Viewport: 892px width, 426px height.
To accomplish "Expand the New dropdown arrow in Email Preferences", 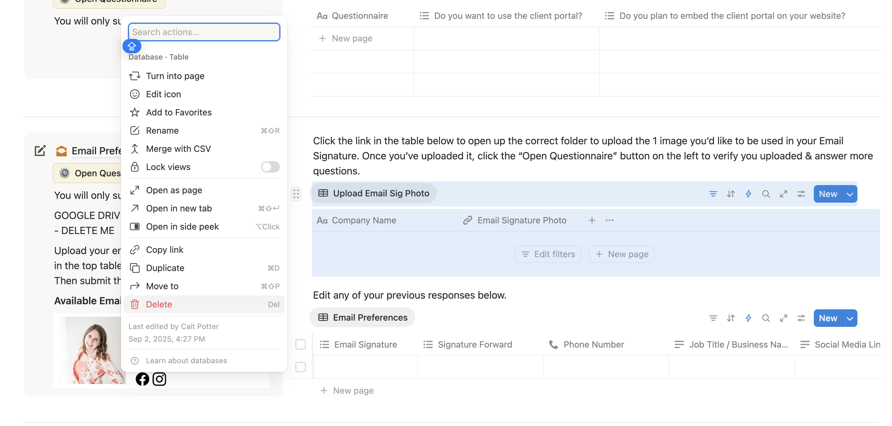I will tap(850, 318).
